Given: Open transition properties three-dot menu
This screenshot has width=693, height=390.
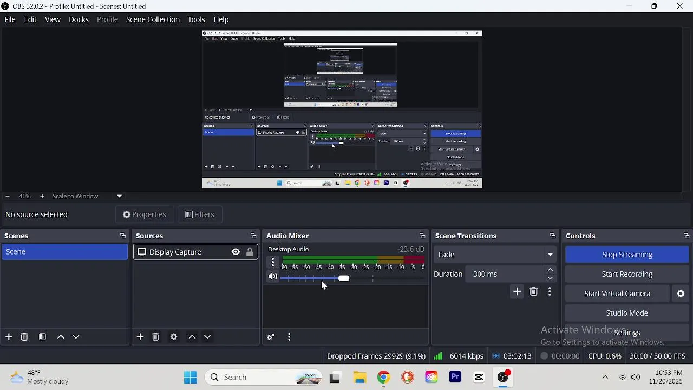Looking at the screenshot, I should click(550, 292).
